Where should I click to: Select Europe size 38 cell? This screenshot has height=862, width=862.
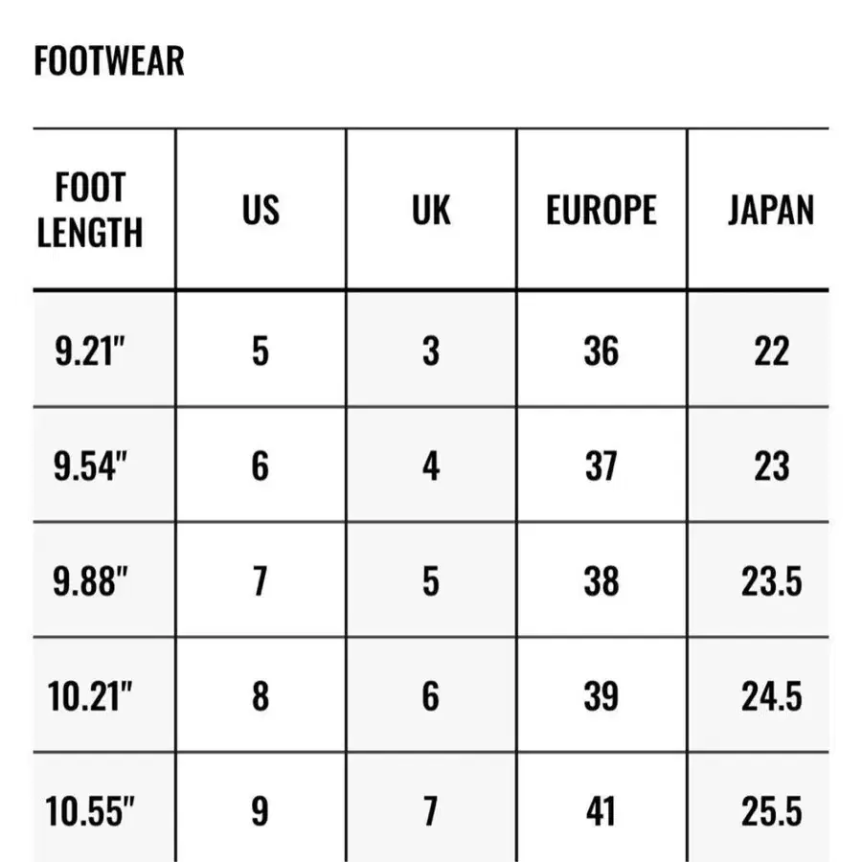point(601,581)
